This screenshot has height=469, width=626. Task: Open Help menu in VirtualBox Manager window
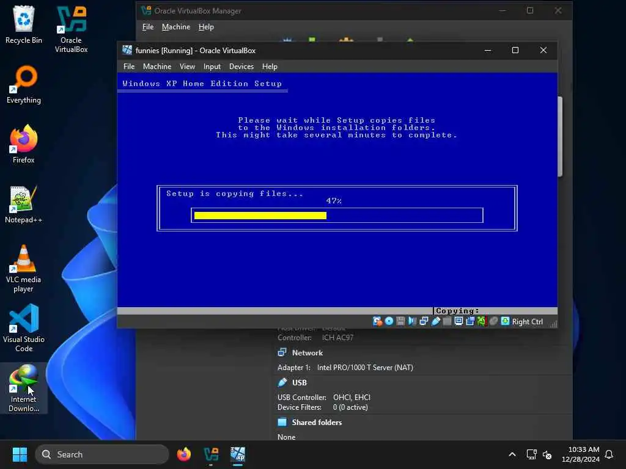[207, 27]
